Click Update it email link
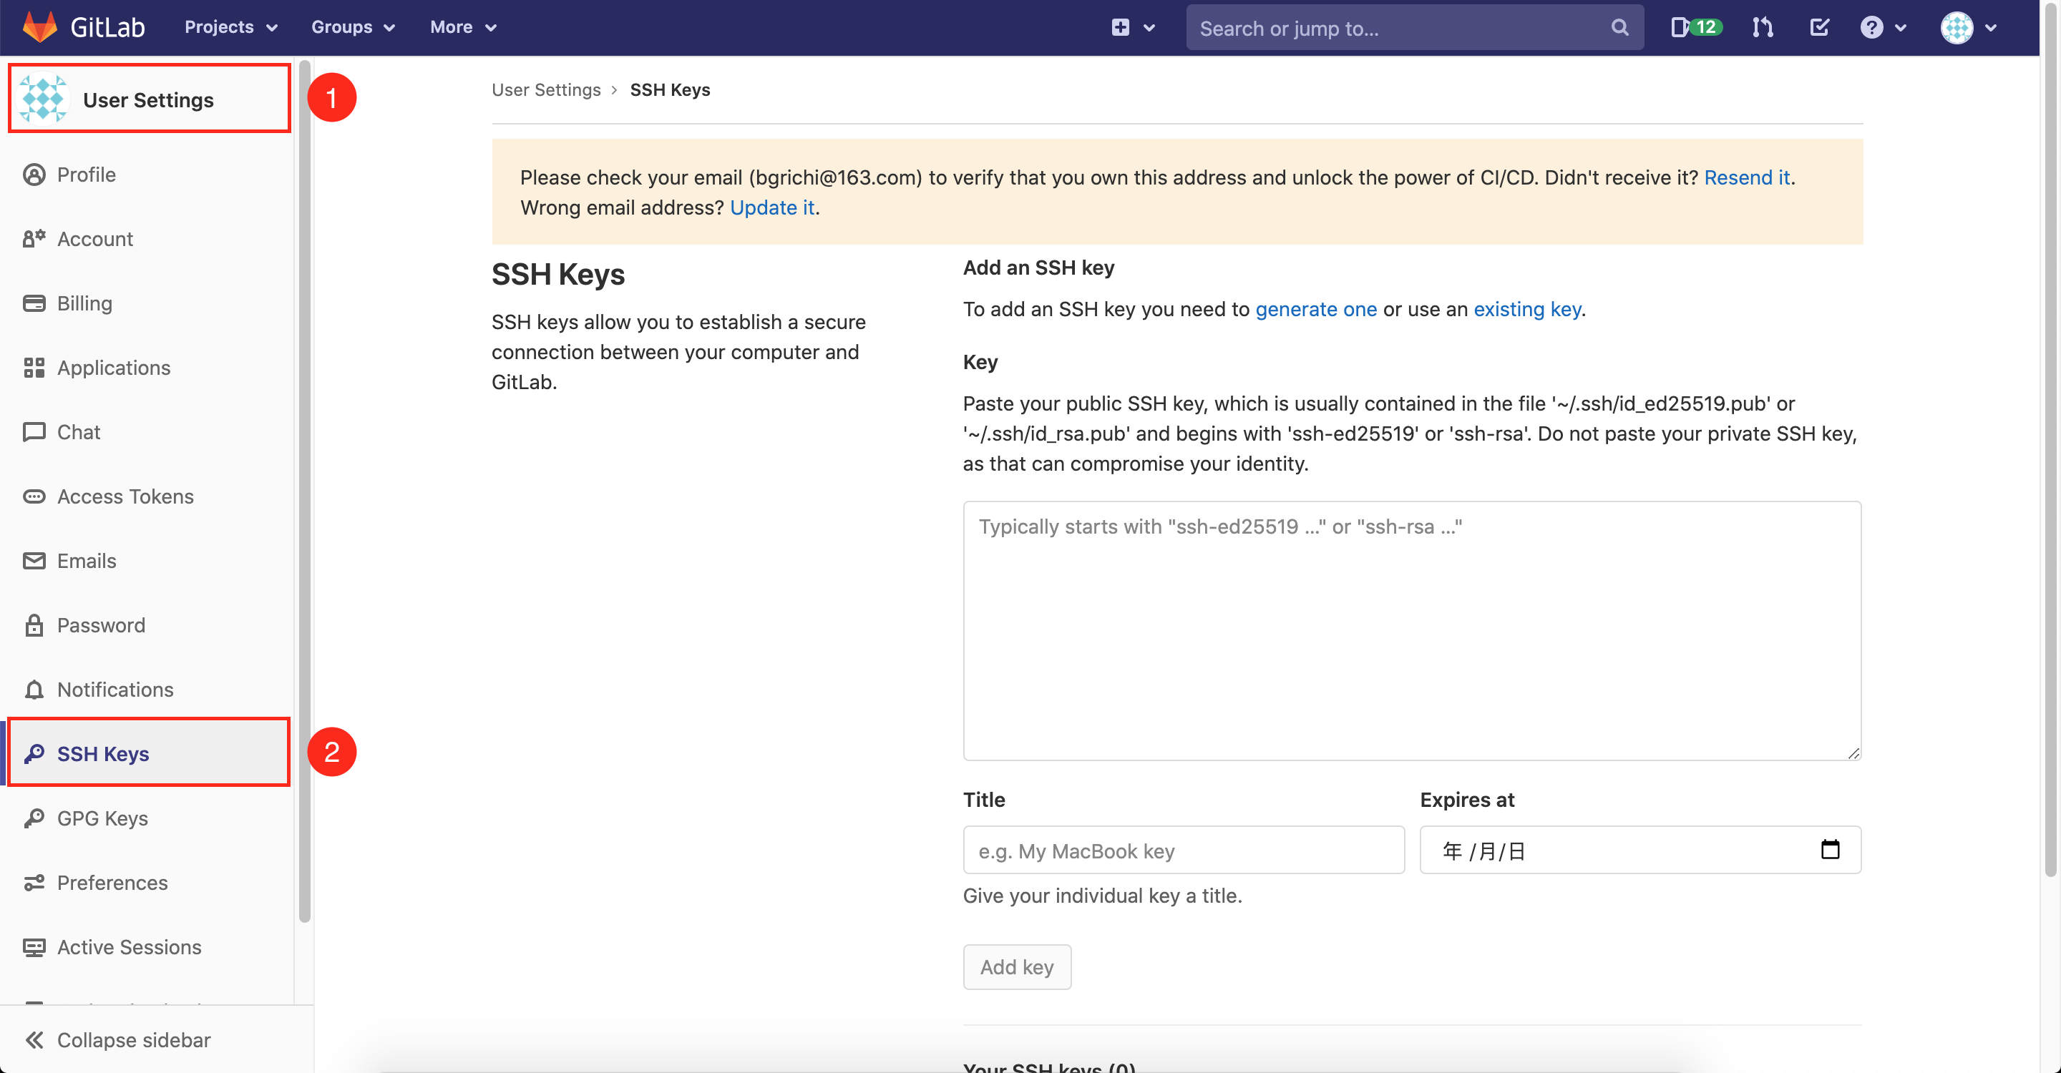Image resolution: width=2061 pixels, height=1073 pixels. tap(772, 207)
